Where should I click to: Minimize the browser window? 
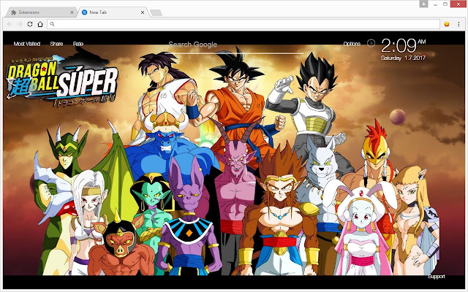[x=436, y=4]
